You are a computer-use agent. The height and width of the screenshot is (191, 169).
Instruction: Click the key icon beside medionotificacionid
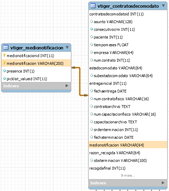(4, 55)
